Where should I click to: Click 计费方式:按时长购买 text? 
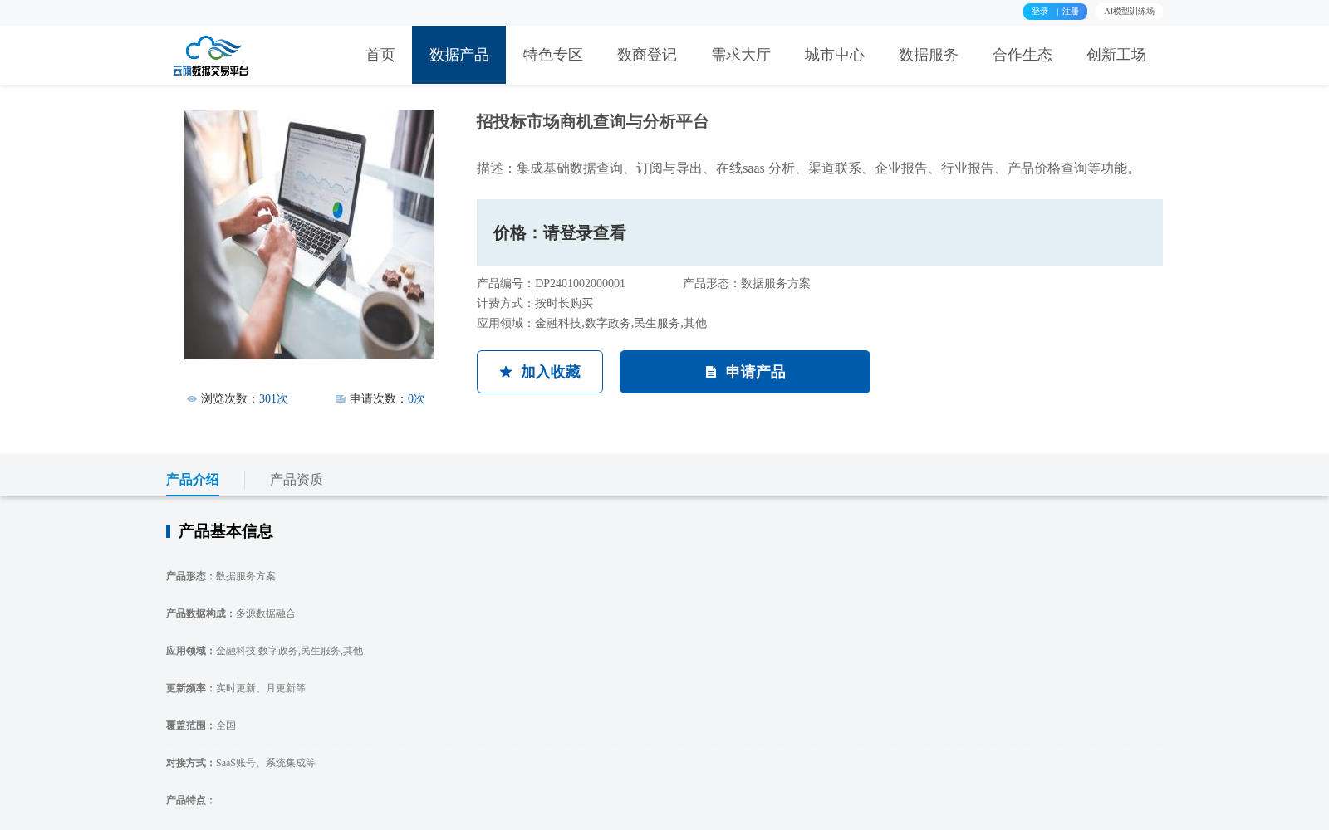tap(535, 304)
